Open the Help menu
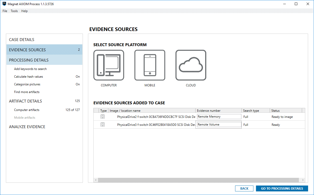 [x=25, y=11]
